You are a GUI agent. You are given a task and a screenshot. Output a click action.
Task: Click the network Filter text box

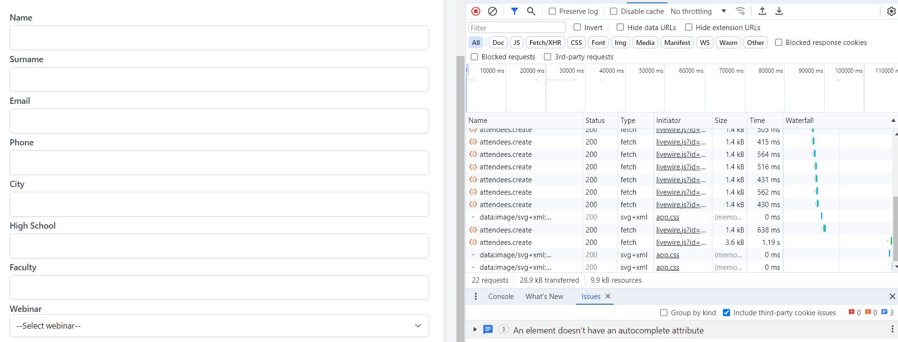click(517, 28)
